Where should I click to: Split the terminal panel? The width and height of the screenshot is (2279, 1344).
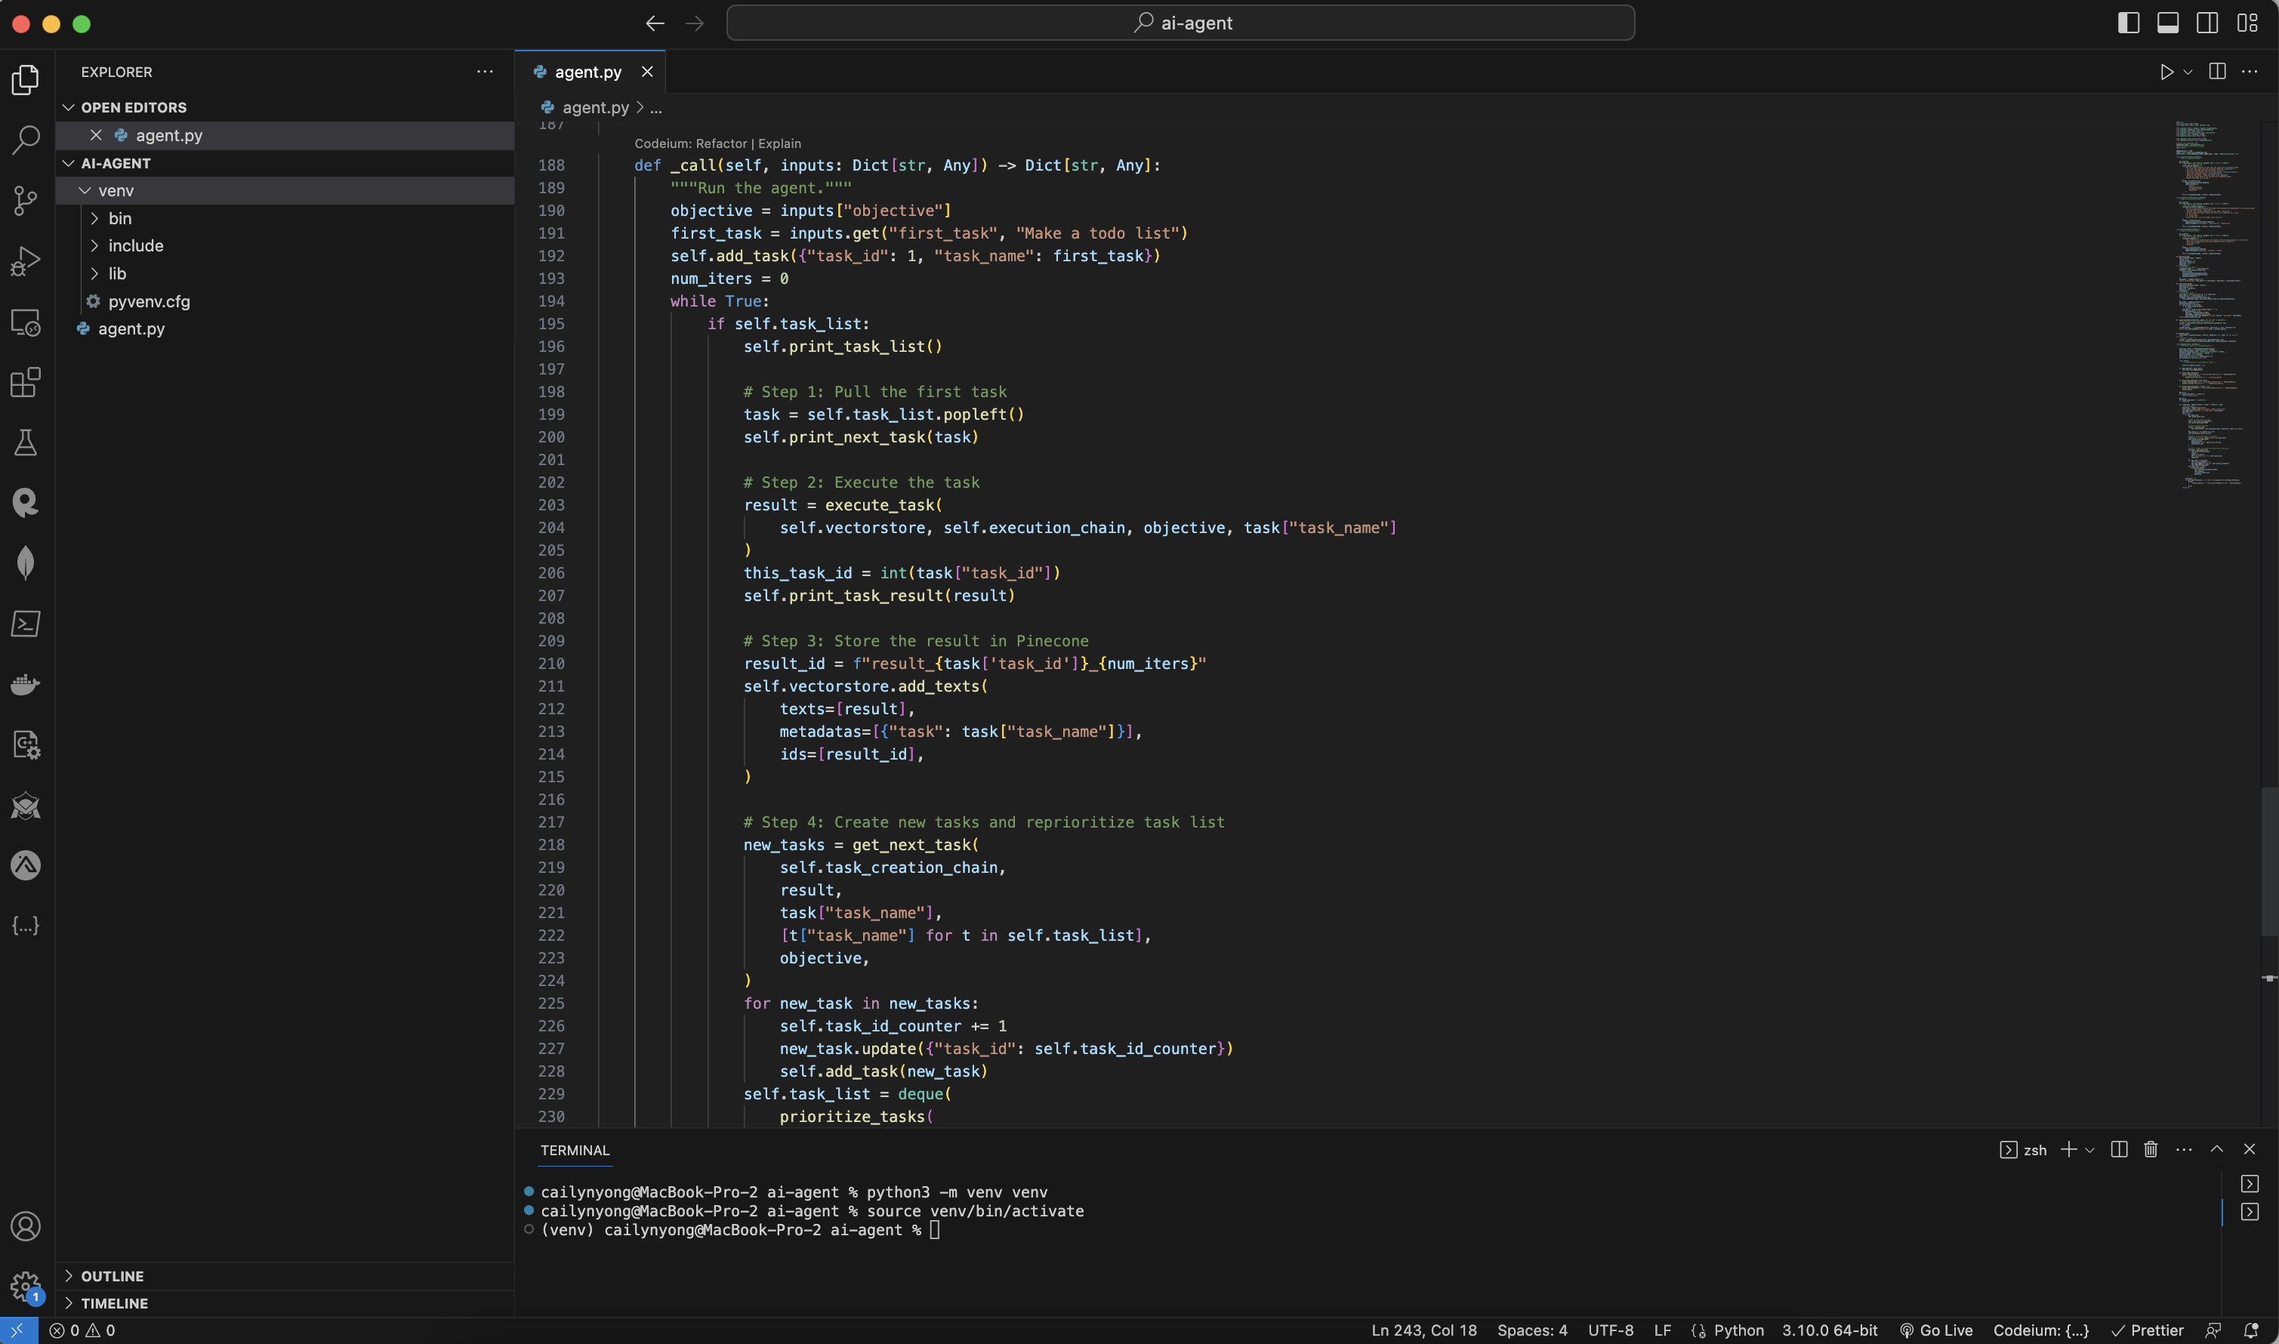click(2119, 1149)
